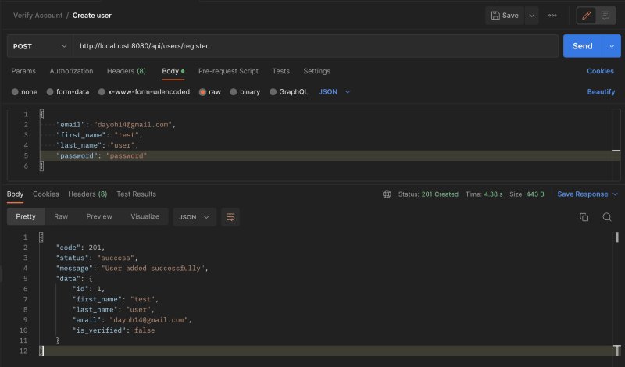This screenshot has height=367, width=625.
Task: Open the Test Results tab
Action: point(136,194)
